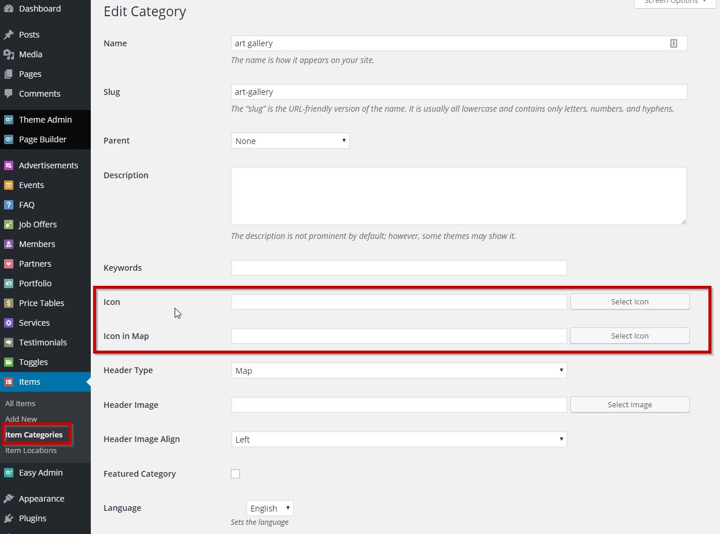This screenshot has height=534, width=720.
Task: Click the Partners heart icon
Action: (9, 264)
